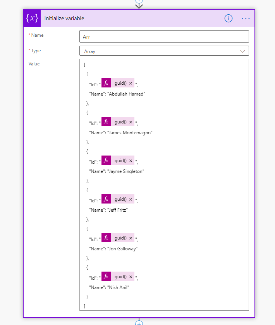Click the text "Name": "Jon Galloway"
Viewport: 275px width, 325px height.
113,249
